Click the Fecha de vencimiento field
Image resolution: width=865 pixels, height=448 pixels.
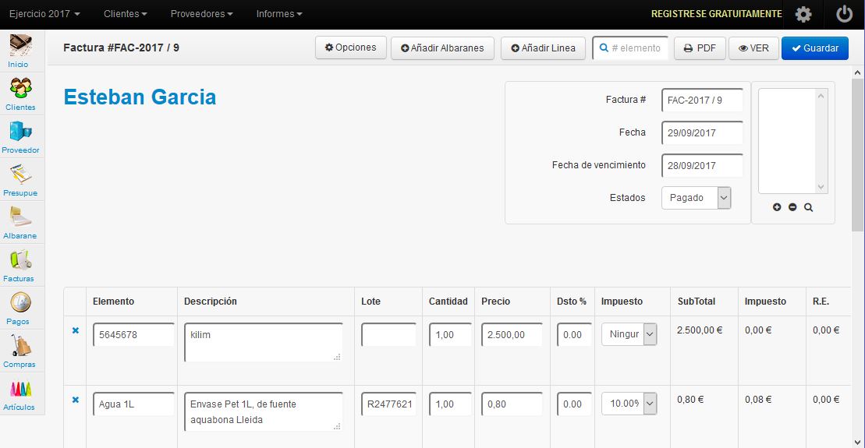click(x=701, y=166)
